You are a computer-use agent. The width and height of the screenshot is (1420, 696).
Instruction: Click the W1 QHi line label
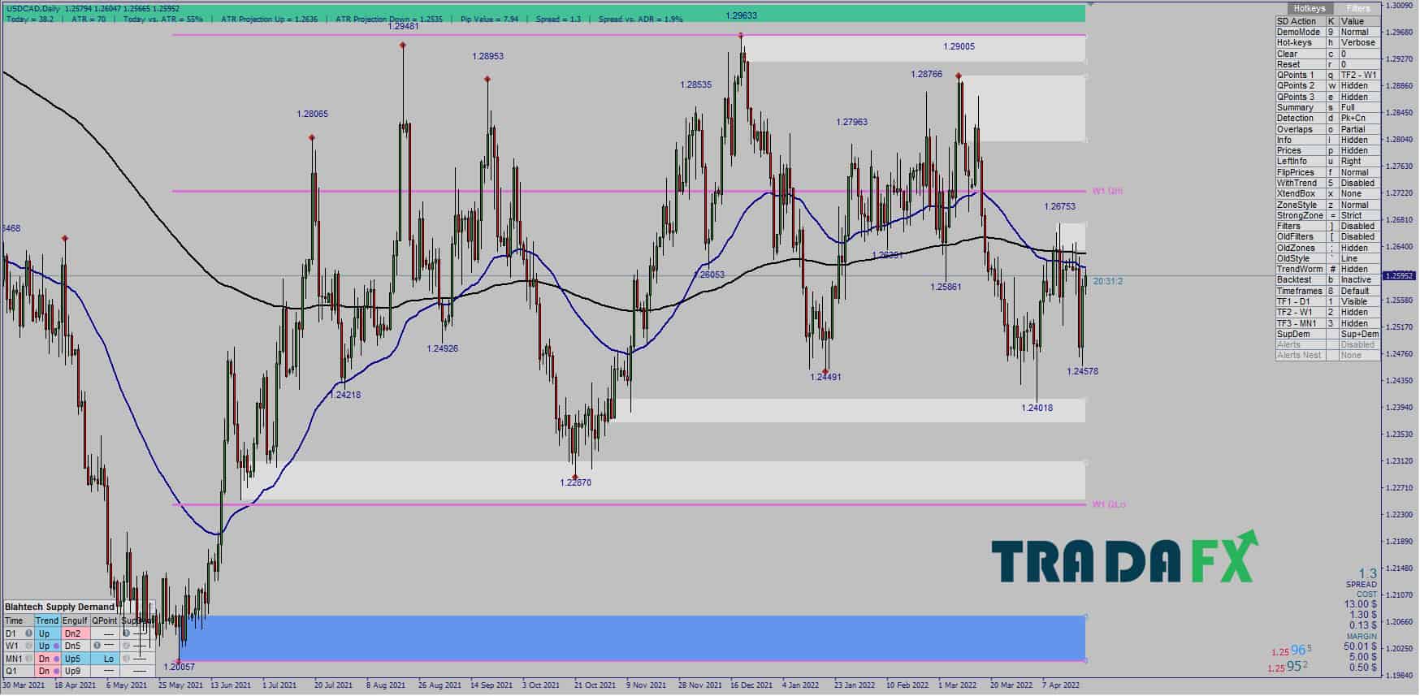pos(1107,191)
